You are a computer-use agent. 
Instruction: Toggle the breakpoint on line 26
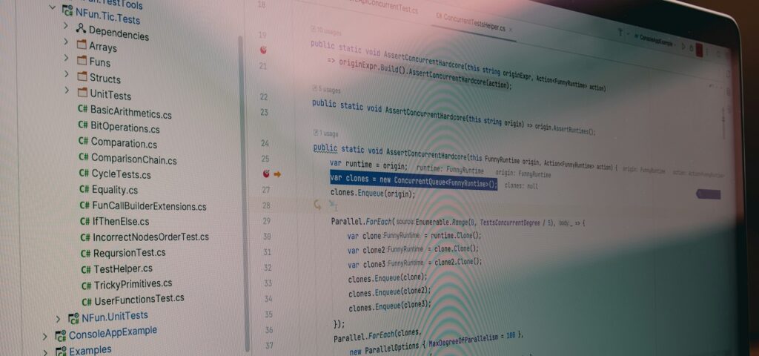(x=266, y=174)
